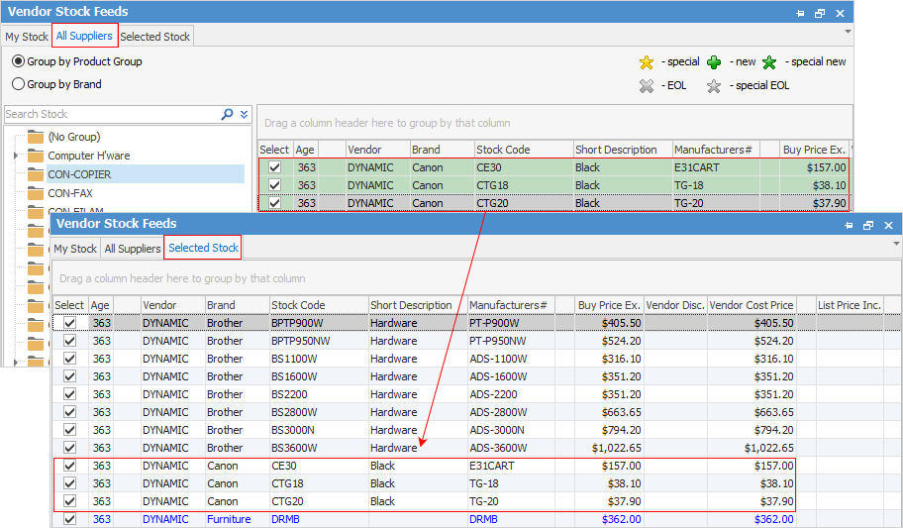Image resolution: width=903 pixels, height=528 pixels.
Task: Sort by the Vendor Cost Price column header
Action: (x=752, y=305)
